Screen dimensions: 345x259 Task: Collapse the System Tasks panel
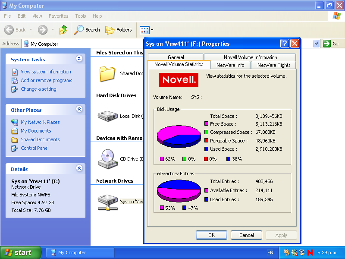click(x=79, y=59)
